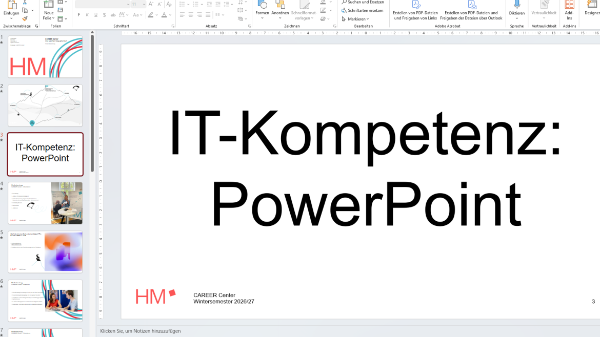600x337 pixels.
Task: Click the Schnellformatvorlagen button
Action: click(x=304, y=11)
